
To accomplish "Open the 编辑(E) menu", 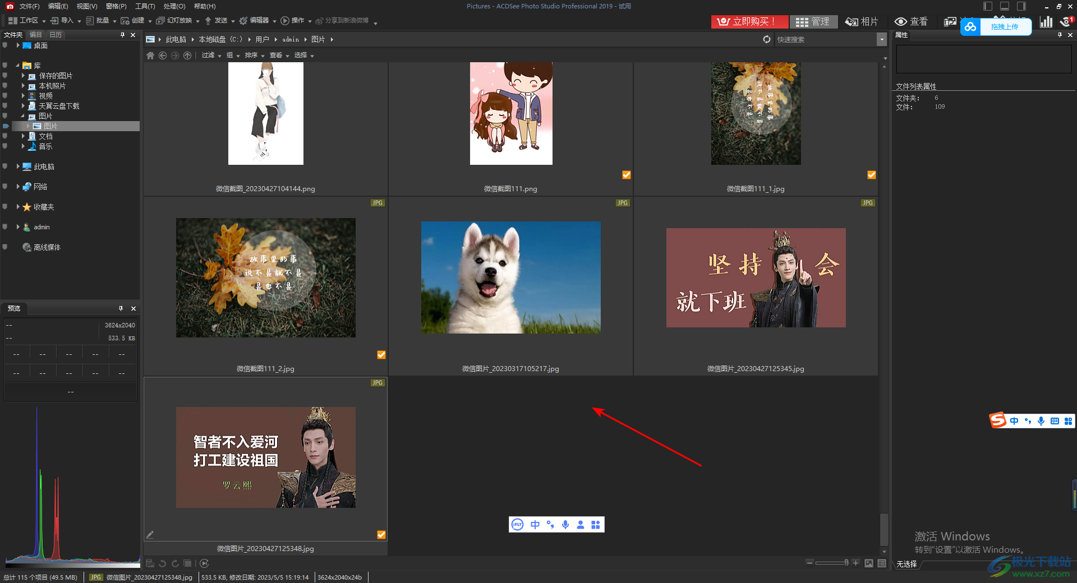I will [x=58, y=6].
